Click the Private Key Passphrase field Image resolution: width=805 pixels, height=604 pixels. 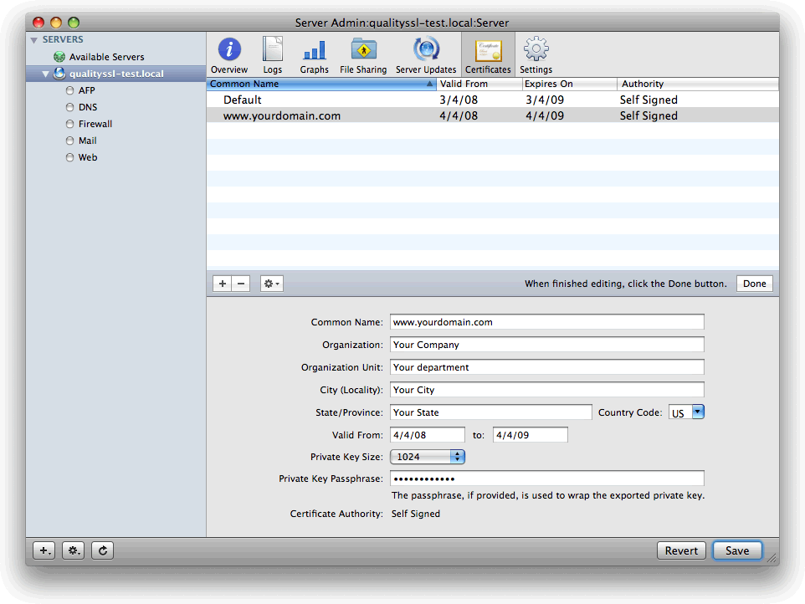click(x=546, y=479)
